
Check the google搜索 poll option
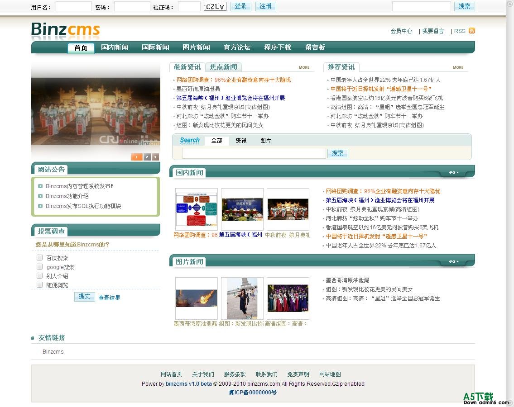(x=40, y=267)
